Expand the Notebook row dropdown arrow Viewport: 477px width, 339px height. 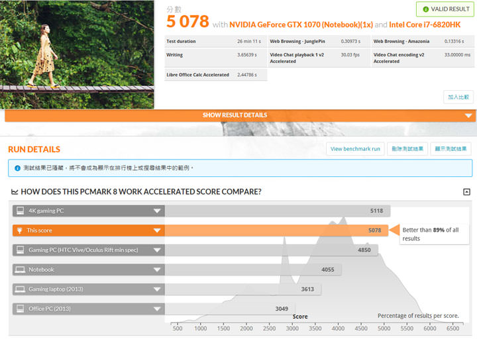coord(157,269)
